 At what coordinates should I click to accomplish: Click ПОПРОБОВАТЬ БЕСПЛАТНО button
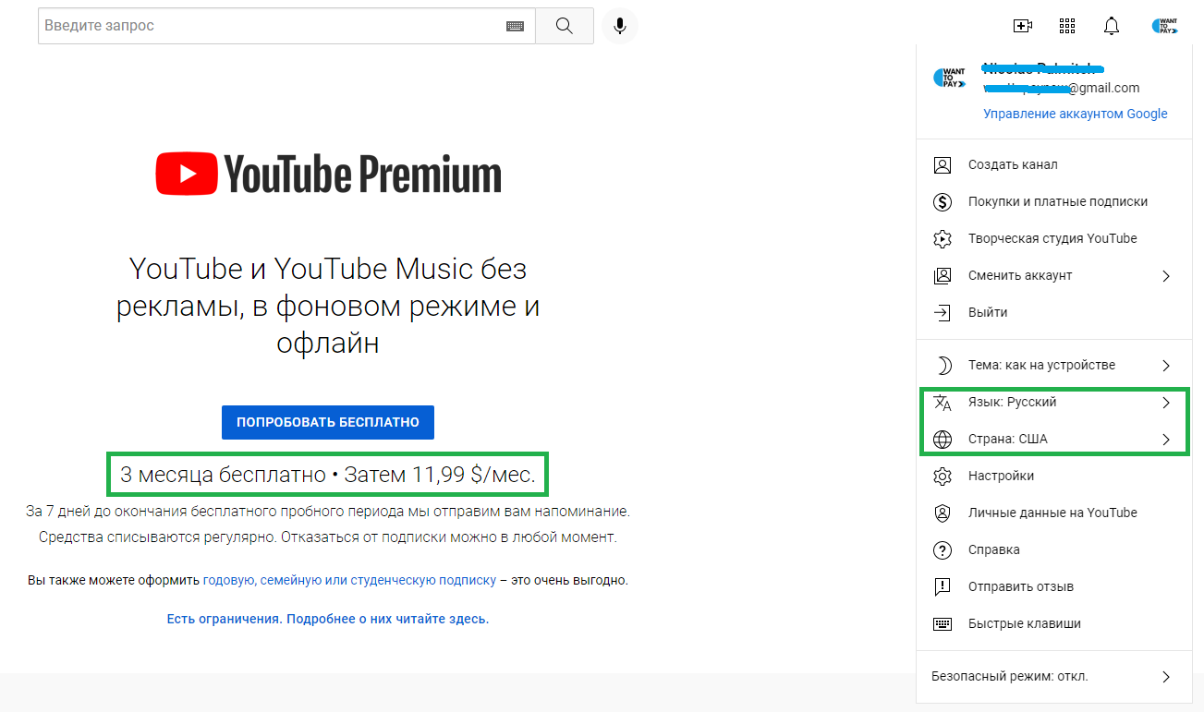328,422
